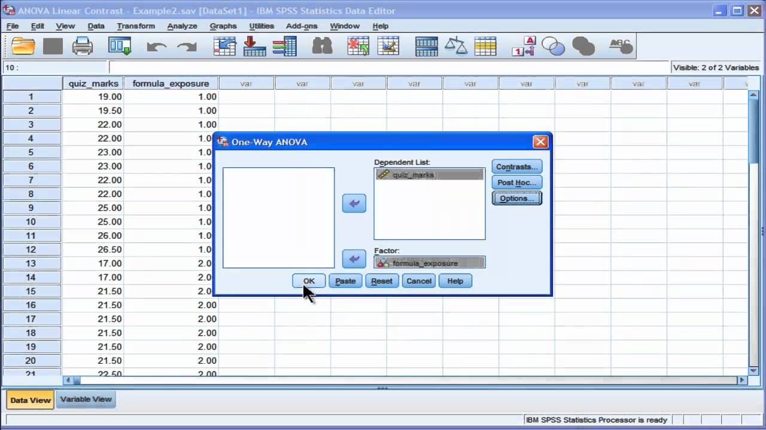Toggle the Value Labels icon
Image resolution: width=766 pixels, height=430 pixels.
click(523, 46)
